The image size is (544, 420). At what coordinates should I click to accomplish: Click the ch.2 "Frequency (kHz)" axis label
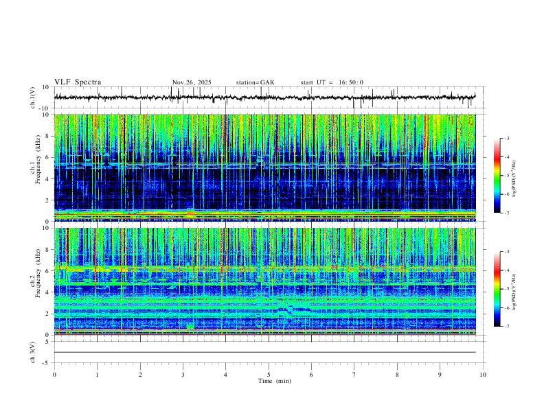coord(38,273)
